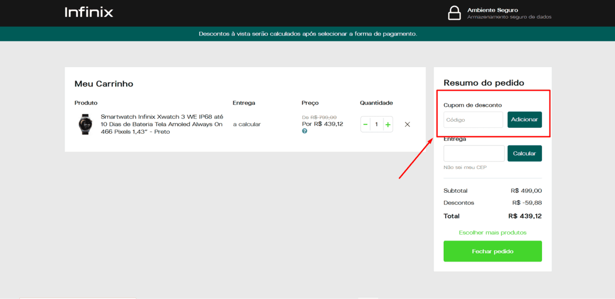
Task: Decrease quantity with the minus button
Action: (366, 124)
